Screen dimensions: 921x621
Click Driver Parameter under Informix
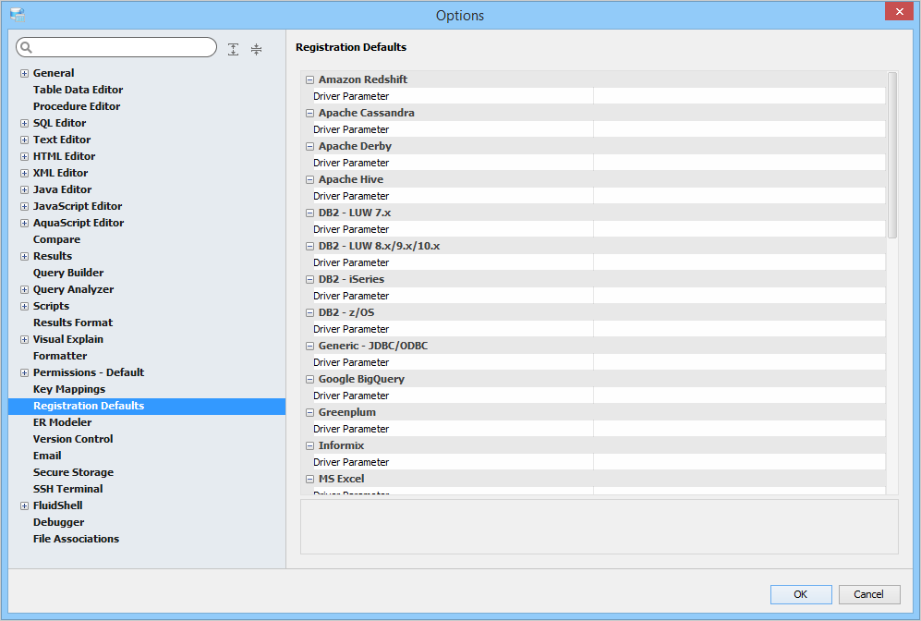coord(351,462)
